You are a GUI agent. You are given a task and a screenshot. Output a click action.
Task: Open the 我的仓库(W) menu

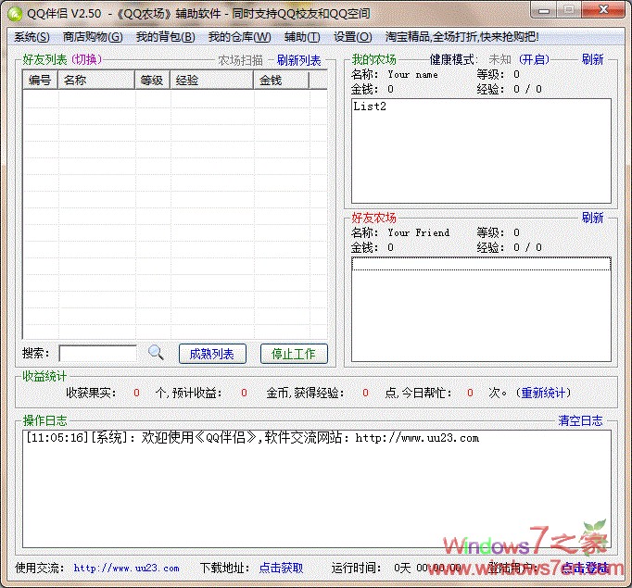point(239,37)
